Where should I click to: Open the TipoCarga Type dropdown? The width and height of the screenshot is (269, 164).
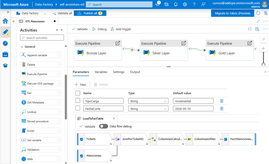click(x=148, y=101)
